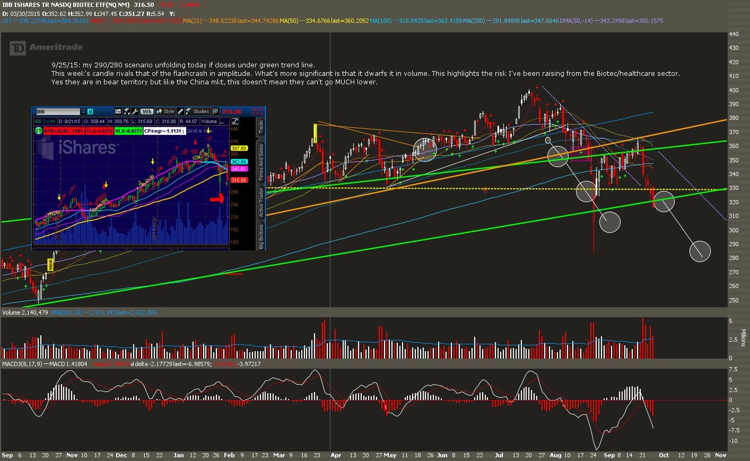Viewport: 750px width, 461px height.
Task: Click the DMA(50,-14) legend label
Action: click(577, 21)
